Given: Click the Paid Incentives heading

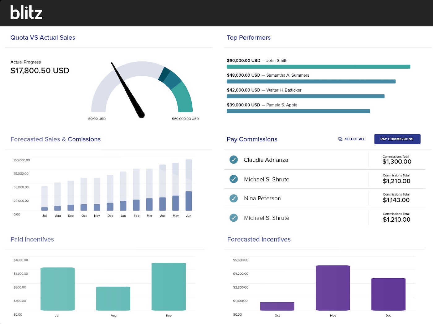Looking at the screenshot, I should pos(32,239).
